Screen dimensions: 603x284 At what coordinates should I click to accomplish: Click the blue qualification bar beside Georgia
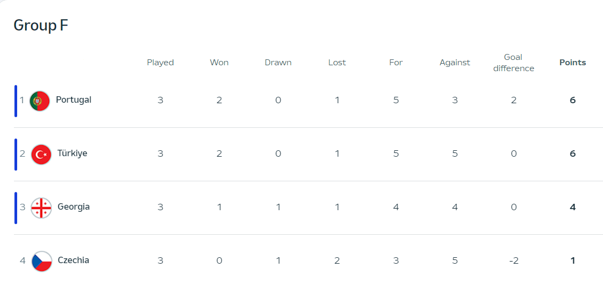coord(16,208)
